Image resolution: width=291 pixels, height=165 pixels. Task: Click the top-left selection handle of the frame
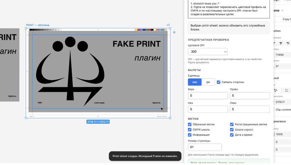point(26,28)
